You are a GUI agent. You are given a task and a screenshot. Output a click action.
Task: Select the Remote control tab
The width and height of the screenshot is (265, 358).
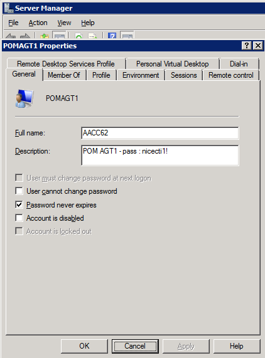[x=231, y=75]
